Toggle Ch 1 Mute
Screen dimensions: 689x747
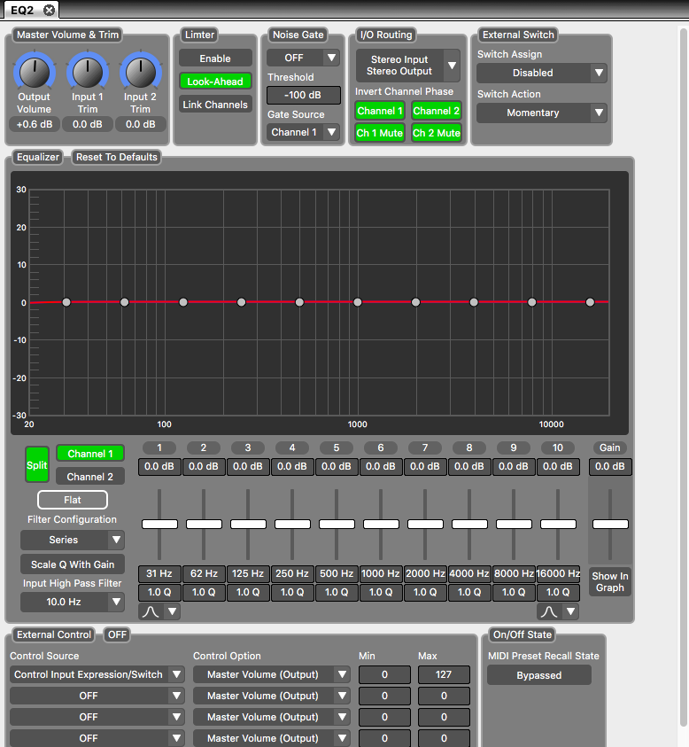click(x=380, y=133)
